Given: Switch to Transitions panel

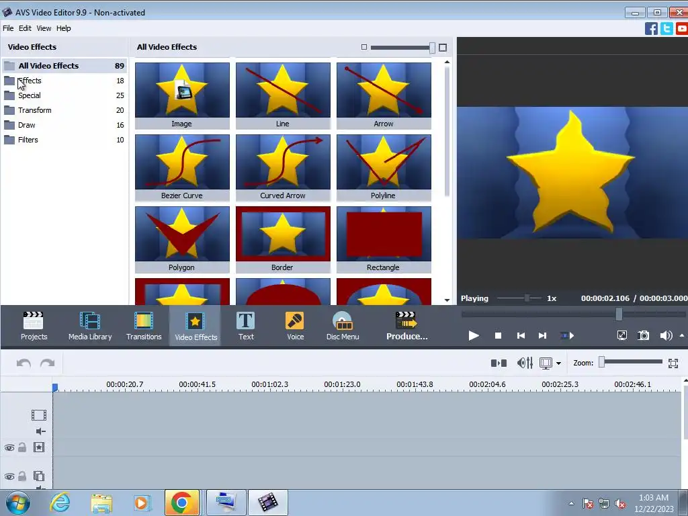Looking at the screenshot, I should (x=144, y=326).
